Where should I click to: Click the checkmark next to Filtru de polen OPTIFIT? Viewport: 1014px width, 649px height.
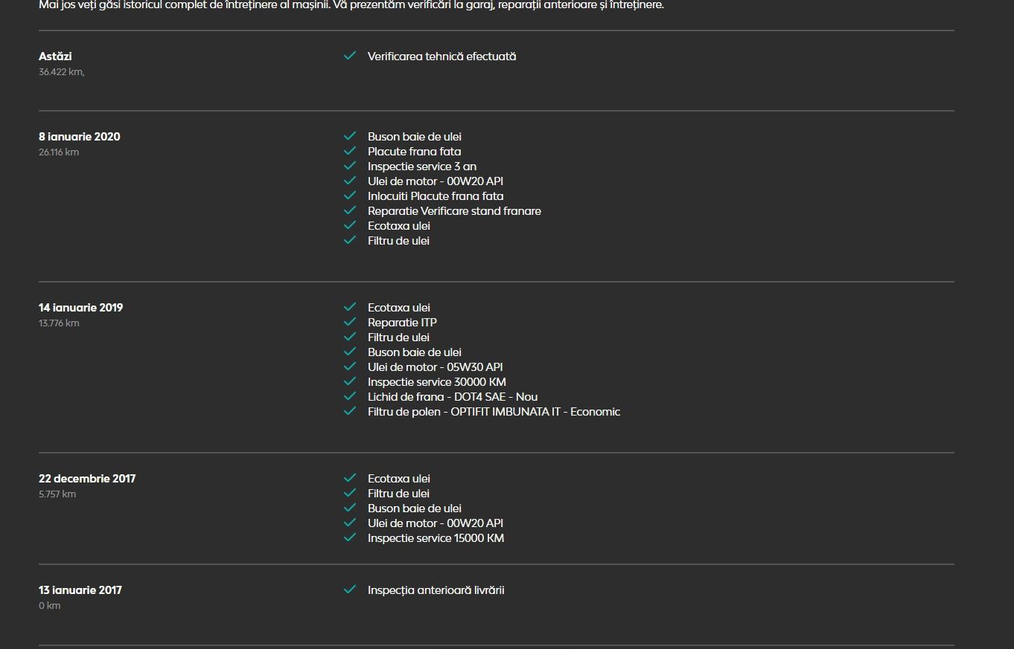[350, 411]
